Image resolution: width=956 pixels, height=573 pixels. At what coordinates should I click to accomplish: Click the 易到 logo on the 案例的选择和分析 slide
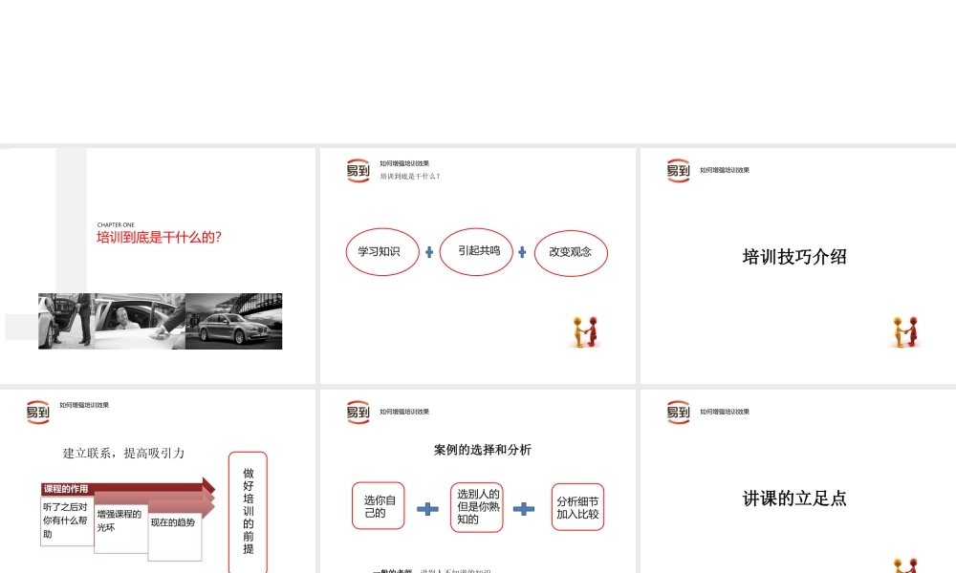pyautogui.click(x=358, y=412)
